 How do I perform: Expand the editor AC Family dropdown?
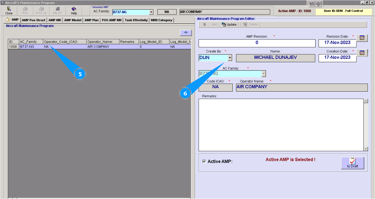click(x=264, y=74)
